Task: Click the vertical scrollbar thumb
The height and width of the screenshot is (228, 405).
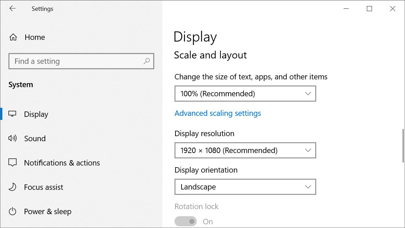Action: [403, 146]
